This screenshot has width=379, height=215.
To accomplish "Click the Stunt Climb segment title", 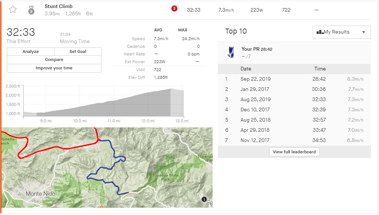I will (x=58, y=6).
